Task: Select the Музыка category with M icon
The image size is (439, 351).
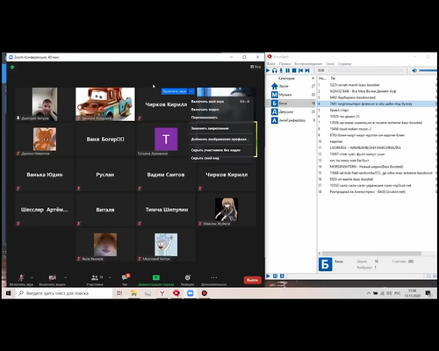Action: [x=292, y=95]
